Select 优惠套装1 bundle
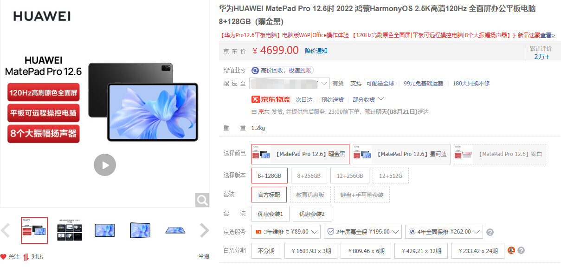Screen dimensions: 561x267 click(x=271, y=214)
